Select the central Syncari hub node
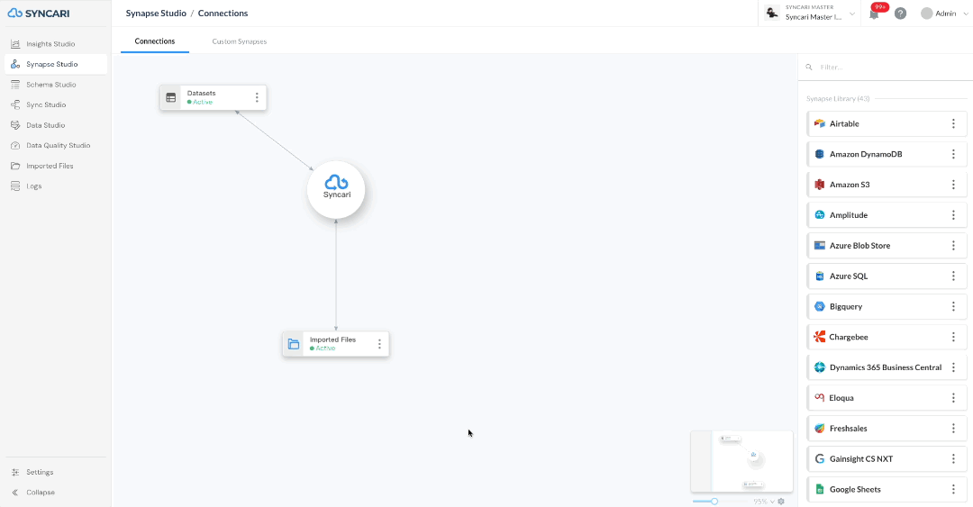Viewport: 973px width, 507px height. coord(336,189)
